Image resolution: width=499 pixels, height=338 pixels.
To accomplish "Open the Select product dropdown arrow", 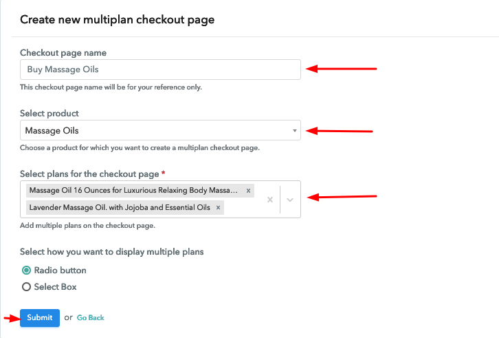I will (x=295, y=130).
